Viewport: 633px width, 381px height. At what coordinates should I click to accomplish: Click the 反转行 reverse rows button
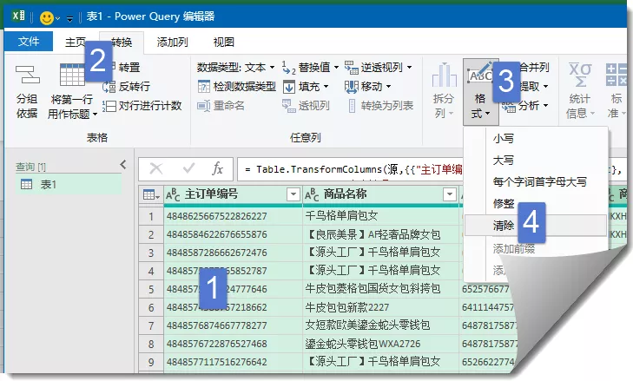coord(127,87)
